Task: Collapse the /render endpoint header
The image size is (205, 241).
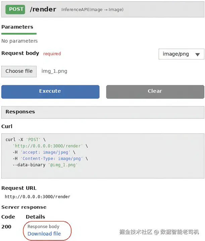Action: [x=103, y=9]
